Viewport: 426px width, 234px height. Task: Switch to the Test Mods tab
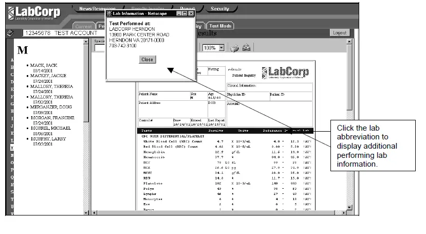pyautogui.click(x=220, y=26)
